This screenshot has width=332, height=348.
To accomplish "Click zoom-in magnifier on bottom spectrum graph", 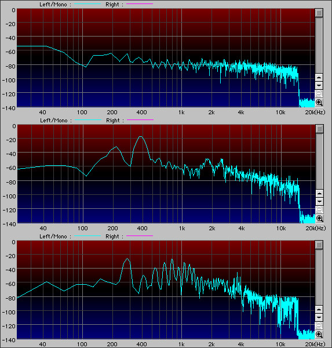I will [x=319, y=335].
